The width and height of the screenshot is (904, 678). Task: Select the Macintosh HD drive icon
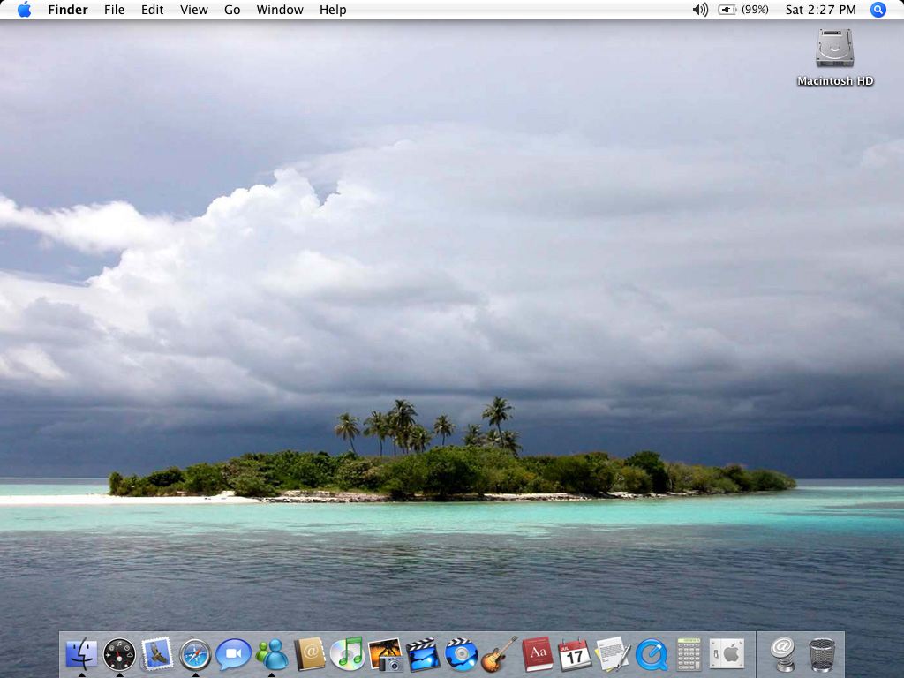(x=835, y=48)
